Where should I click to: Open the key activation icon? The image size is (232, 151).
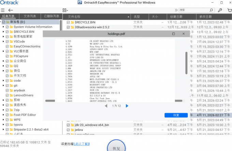[x=220, y=10]
